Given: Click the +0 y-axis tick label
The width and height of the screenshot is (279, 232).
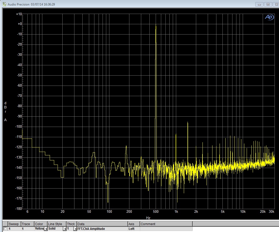Looking at the screenshot, I should [19, 24].
